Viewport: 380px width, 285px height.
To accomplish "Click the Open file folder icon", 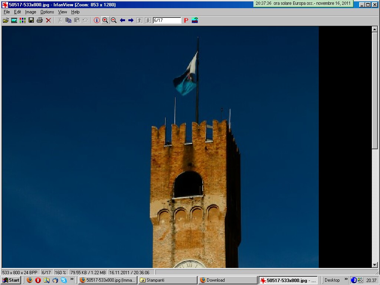I will pos(6,20).
